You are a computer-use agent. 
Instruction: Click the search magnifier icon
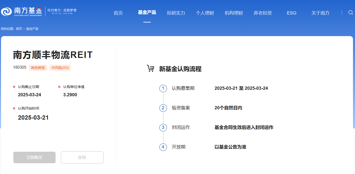tap(350, 13)
